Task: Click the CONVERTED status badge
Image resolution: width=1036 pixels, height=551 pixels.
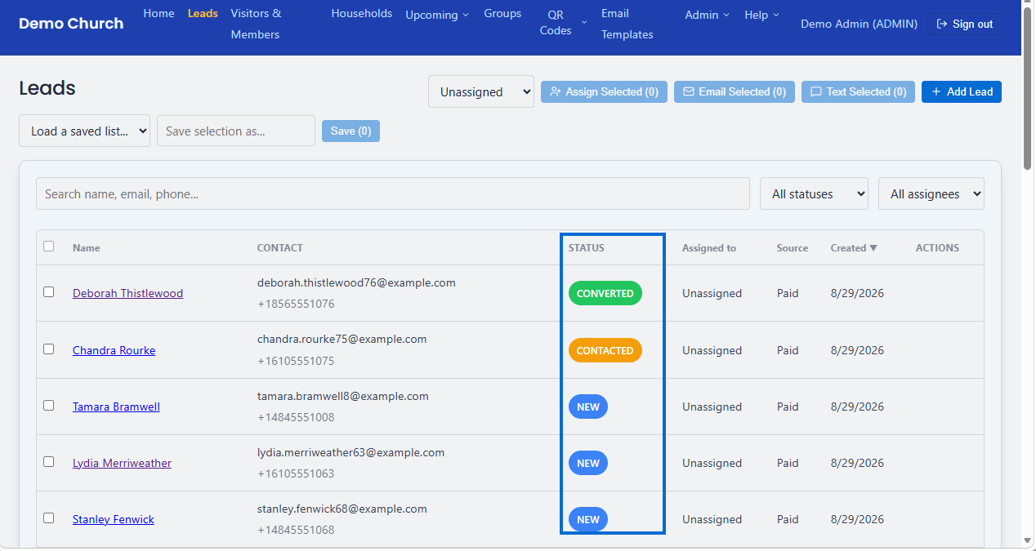Action: [605, 293]
